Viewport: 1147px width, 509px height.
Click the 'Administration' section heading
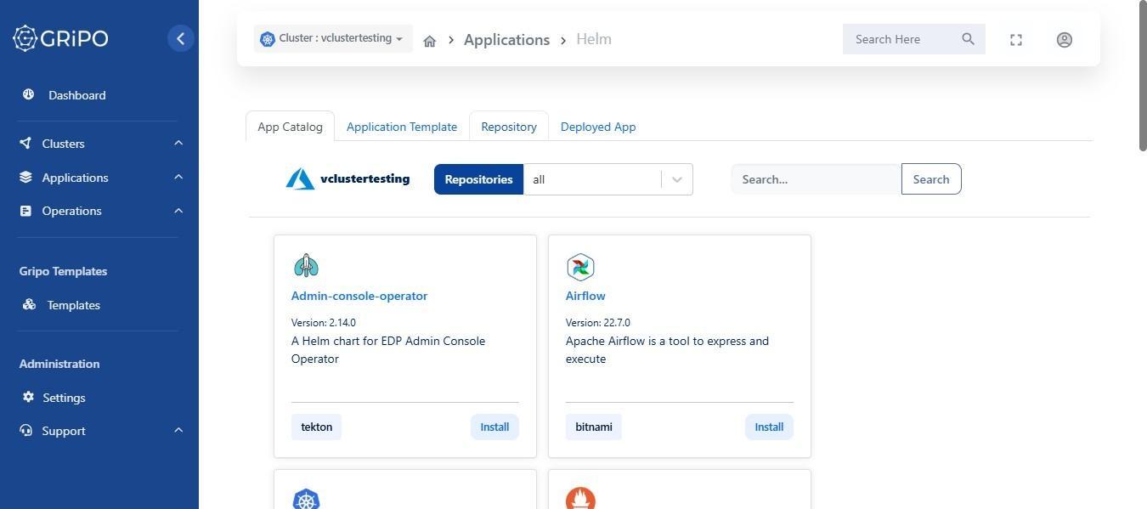(59, 364)
